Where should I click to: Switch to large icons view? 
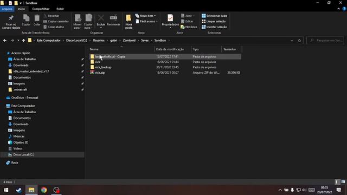coord(343,182)
